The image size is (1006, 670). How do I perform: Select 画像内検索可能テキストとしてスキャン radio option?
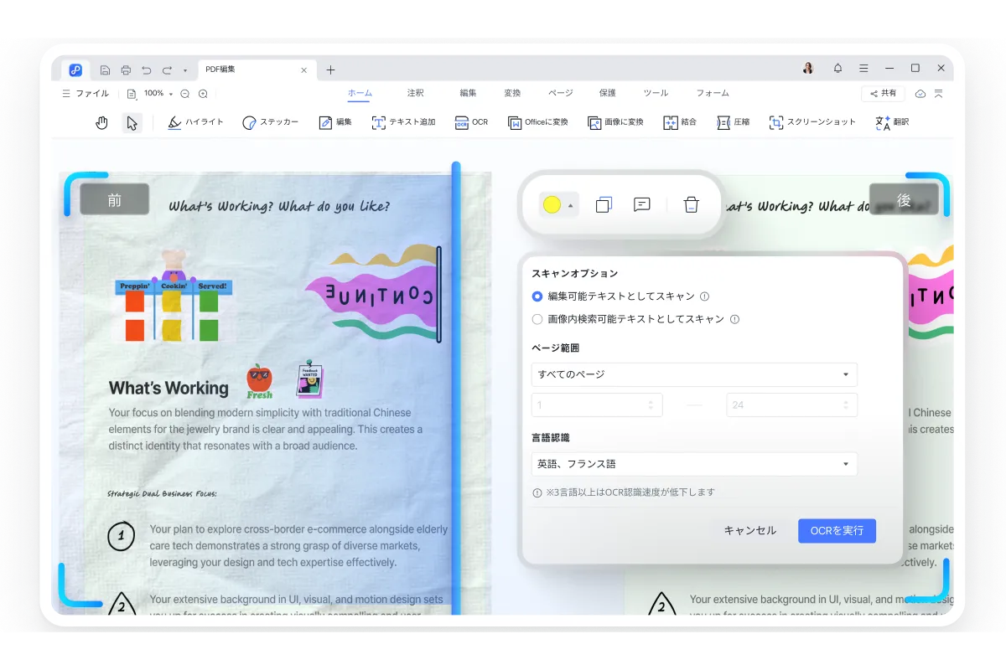(x=537, y=319)
